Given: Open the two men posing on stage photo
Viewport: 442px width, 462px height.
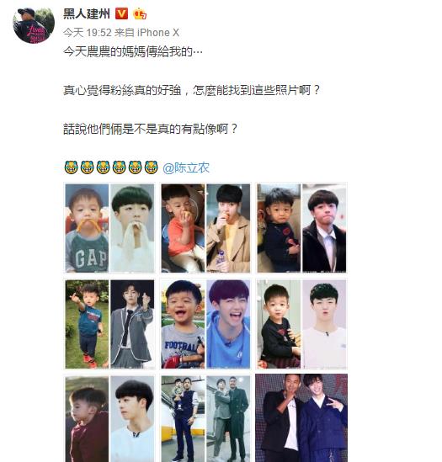Looking at the screenshot, I should [x=301, y=418].
